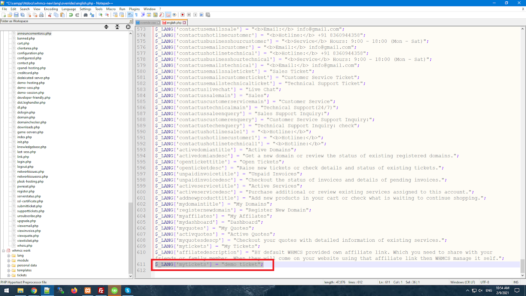526x296 pixels.
Task: Close the english.php tab
Action: click(184, 23)
